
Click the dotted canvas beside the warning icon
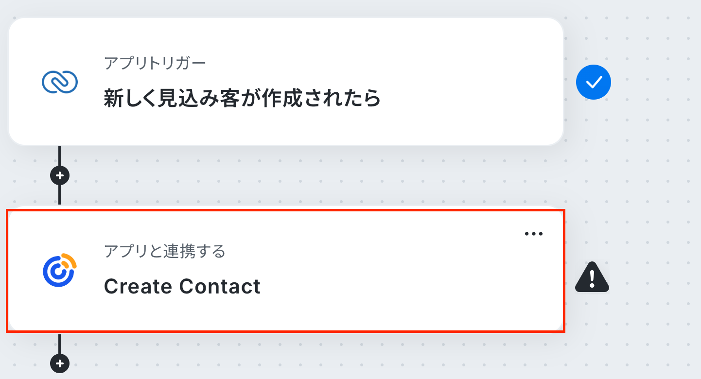click(651, 277)
